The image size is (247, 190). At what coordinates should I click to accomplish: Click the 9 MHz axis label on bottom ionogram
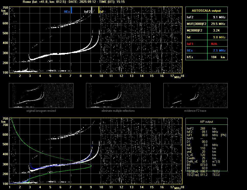pyautogui.click(x=91, y=187)
